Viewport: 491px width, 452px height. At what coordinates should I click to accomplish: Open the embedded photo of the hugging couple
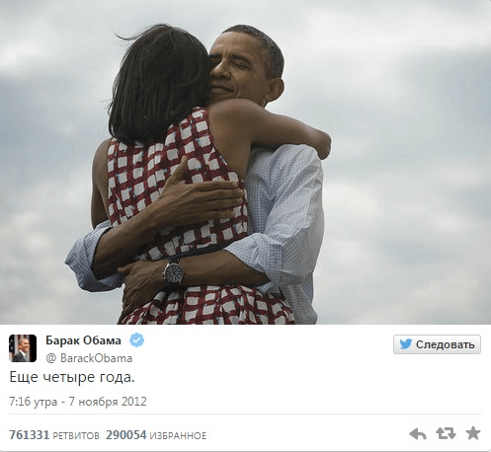[245, 162]
